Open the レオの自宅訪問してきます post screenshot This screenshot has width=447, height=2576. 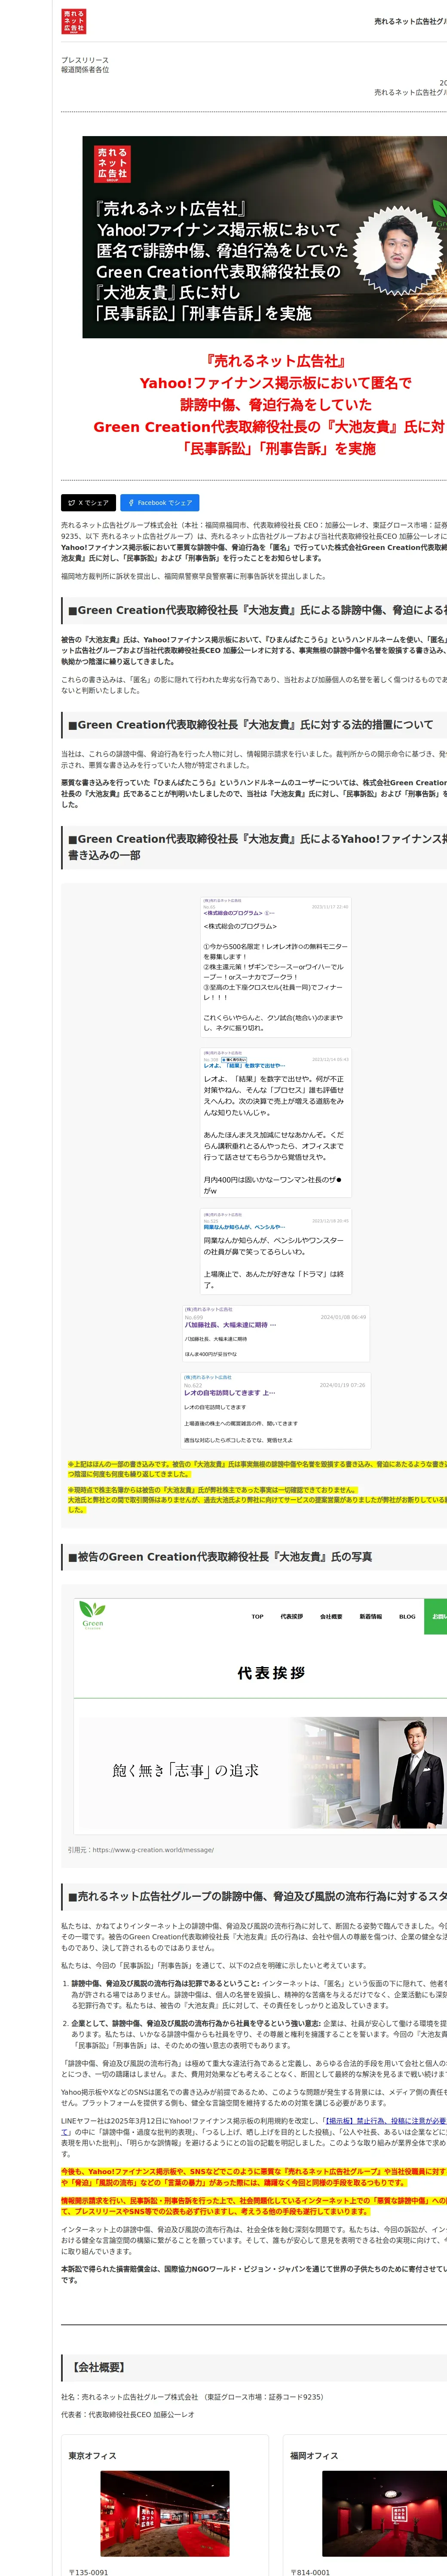tap(275, 1409)
